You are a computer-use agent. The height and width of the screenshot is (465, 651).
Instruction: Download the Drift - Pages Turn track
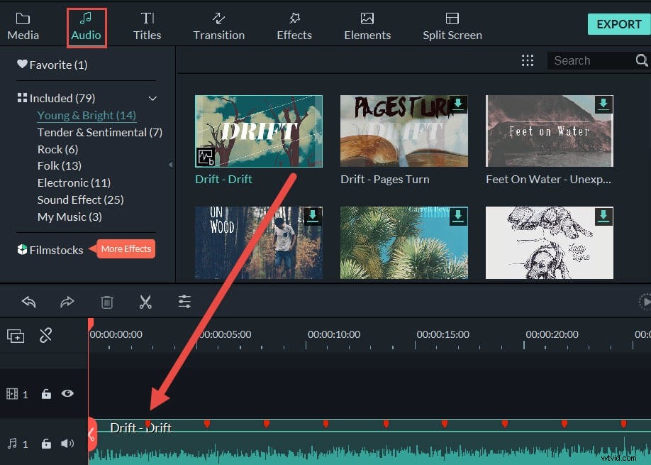(457, 104)
